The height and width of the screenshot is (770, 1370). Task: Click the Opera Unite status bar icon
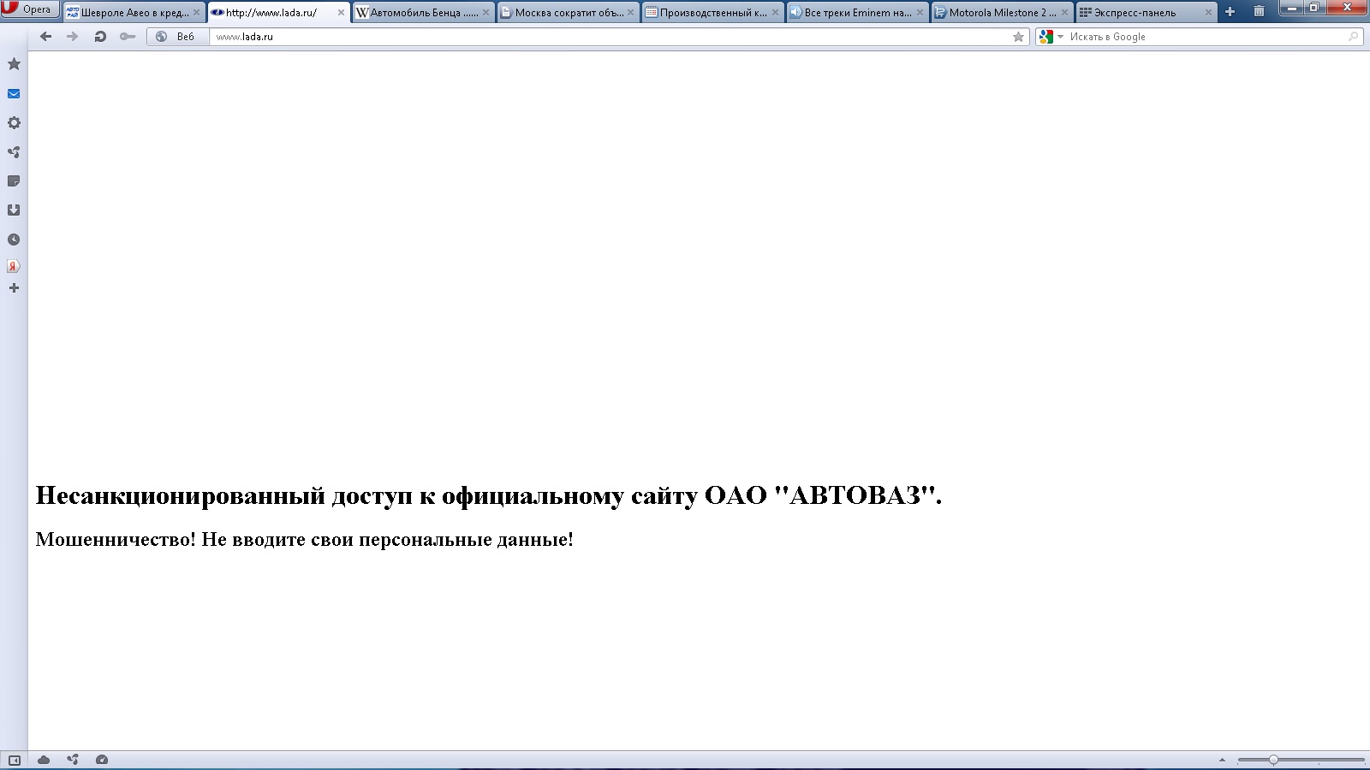pyautogui.click(x=73, y=760)
